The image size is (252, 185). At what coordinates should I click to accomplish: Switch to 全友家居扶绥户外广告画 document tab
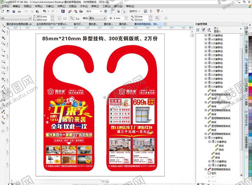point(52,24)
